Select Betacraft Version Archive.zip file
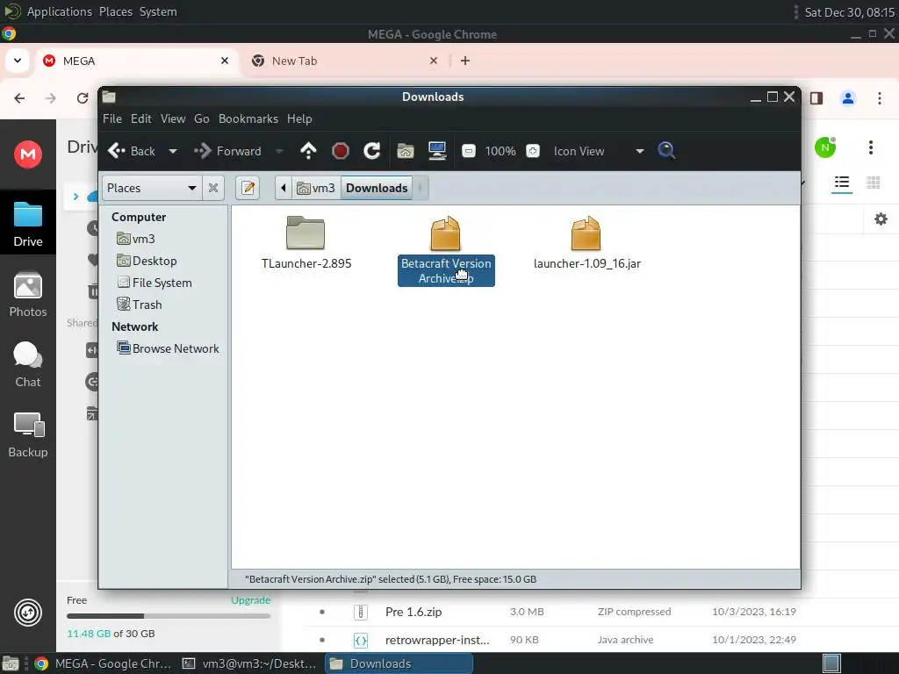899x674 pixels. pyautogui.click(x=446, y=251)
